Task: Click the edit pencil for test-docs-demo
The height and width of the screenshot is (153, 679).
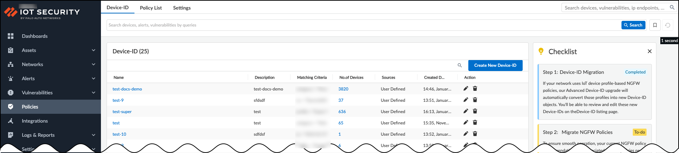Action: (466, 89)
